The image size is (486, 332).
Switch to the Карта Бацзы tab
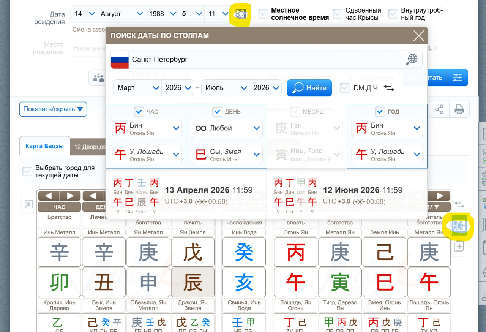click(x=44, y=146)
